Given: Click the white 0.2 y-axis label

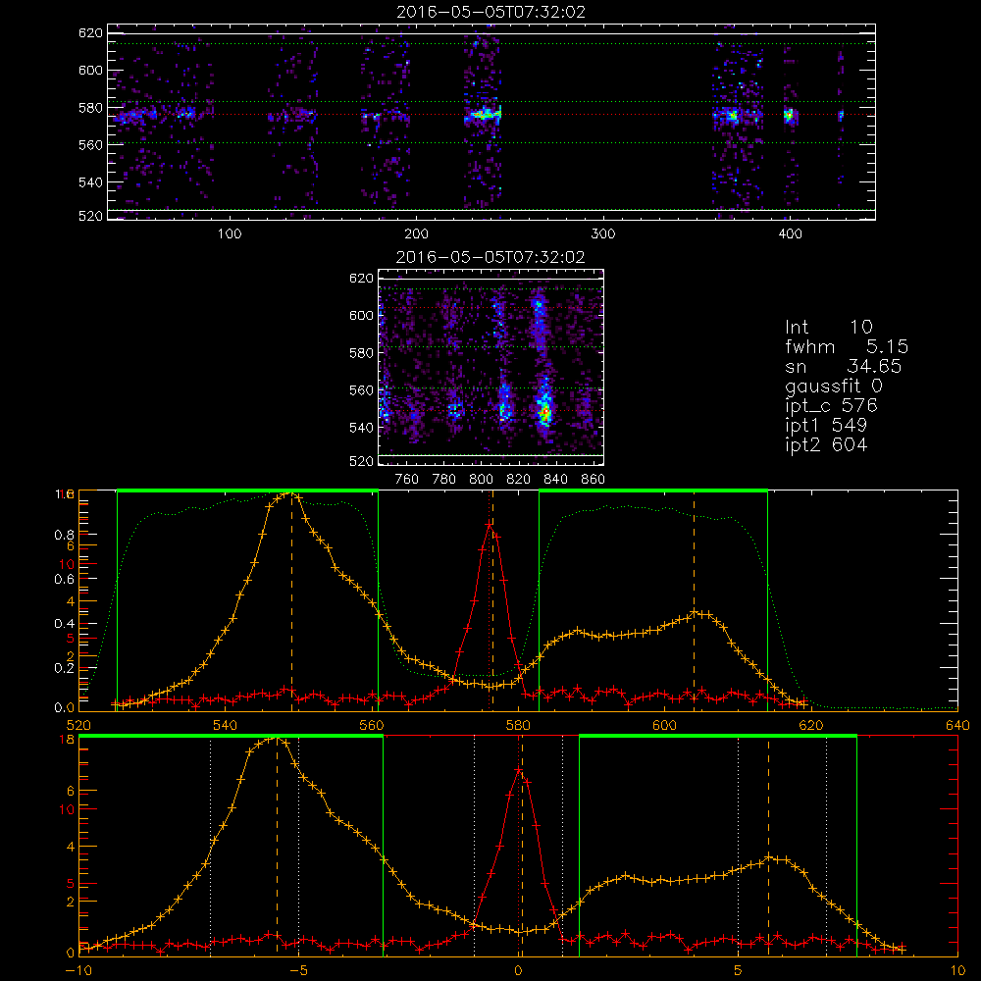Looking at the screenshot, I should [65, 668].
